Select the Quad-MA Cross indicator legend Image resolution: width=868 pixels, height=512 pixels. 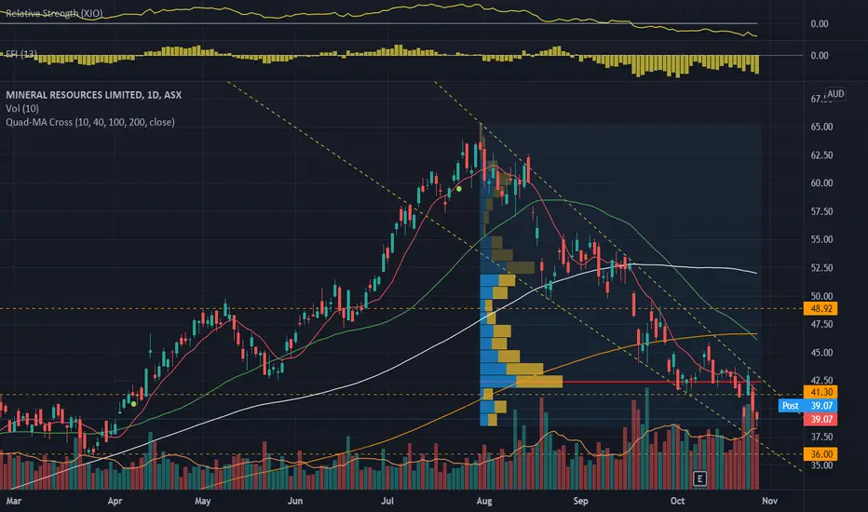tap(90, 122)
